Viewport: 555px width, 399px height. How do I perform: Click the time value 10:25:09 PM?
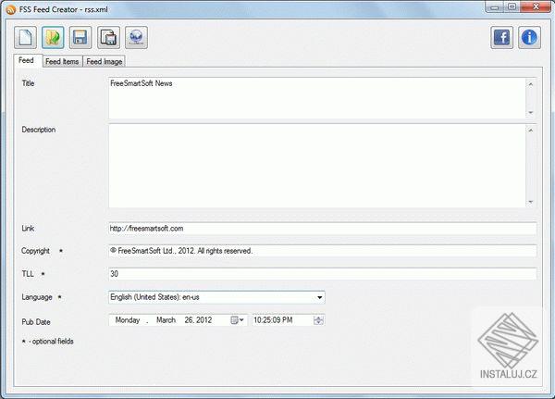coord(273,320)
